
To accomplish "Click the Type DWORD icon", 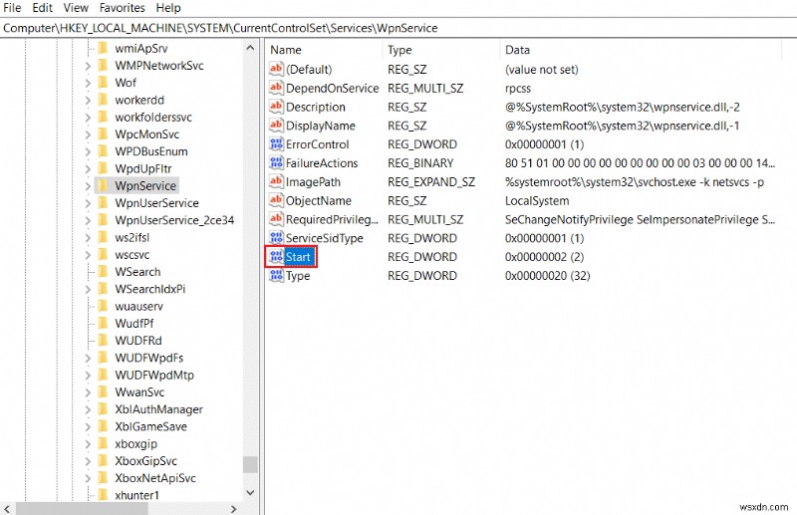I will (x=276, y=275).
